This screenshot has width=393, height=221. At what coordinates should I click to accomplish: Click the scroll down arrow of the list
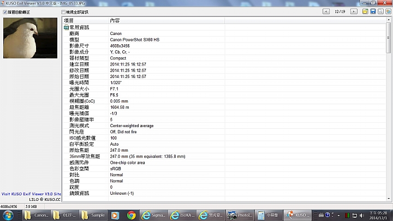(x=389, y=199)
